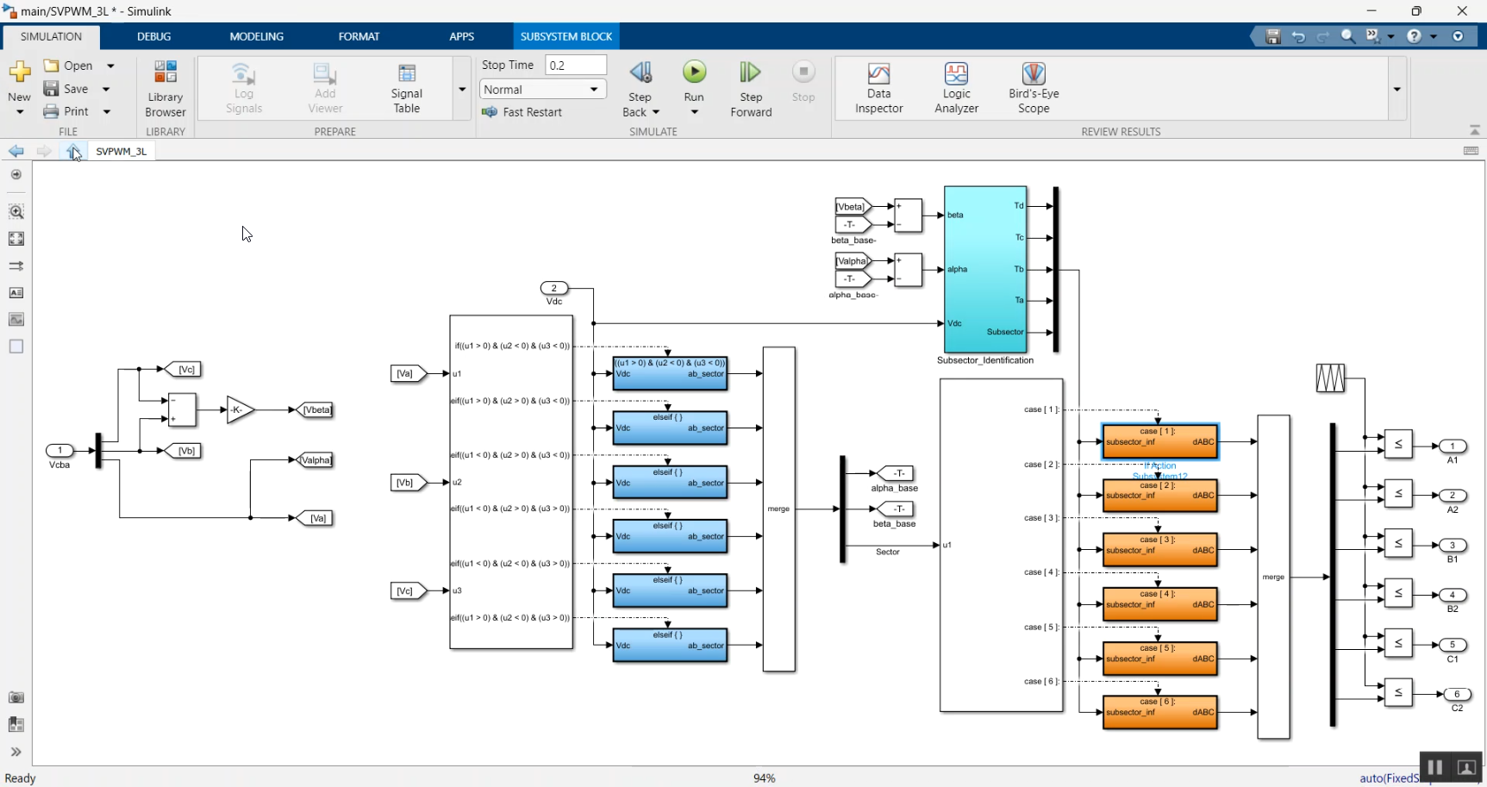Screen dimensions: 1487x787
Task: Click the Help question mark icon
Action: point(1414,36)
